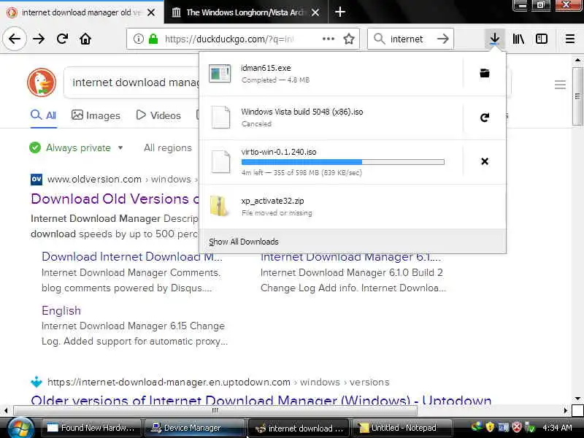Select the All search results tab
This screenshot has width=584, height=438.
click(x=44, y=115)
